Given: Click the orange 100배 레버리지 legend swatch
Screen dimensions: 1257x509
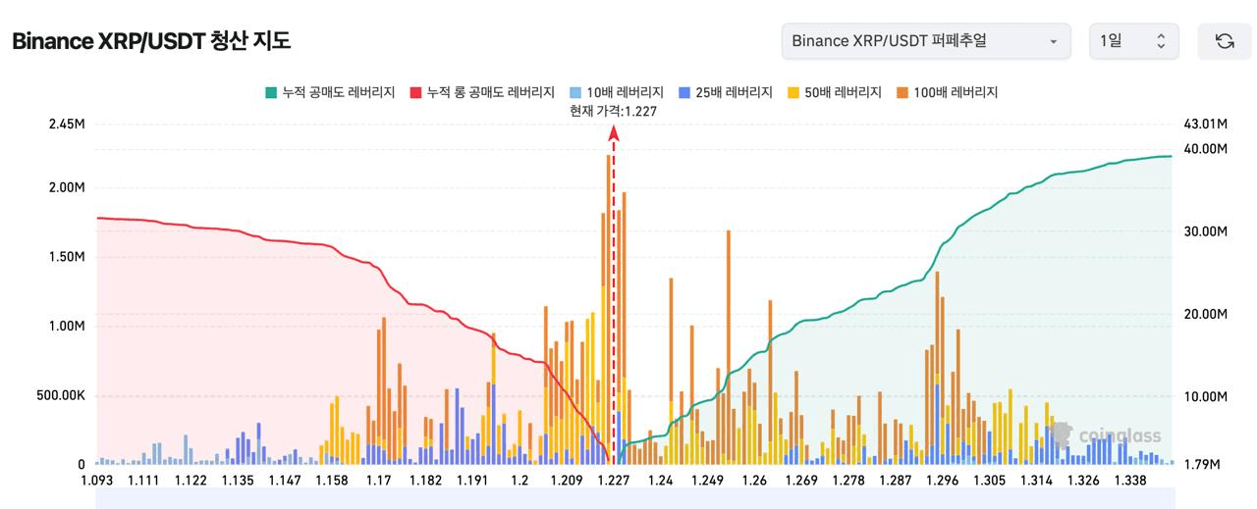Looking at the screenshot, I should click(902, 92).
